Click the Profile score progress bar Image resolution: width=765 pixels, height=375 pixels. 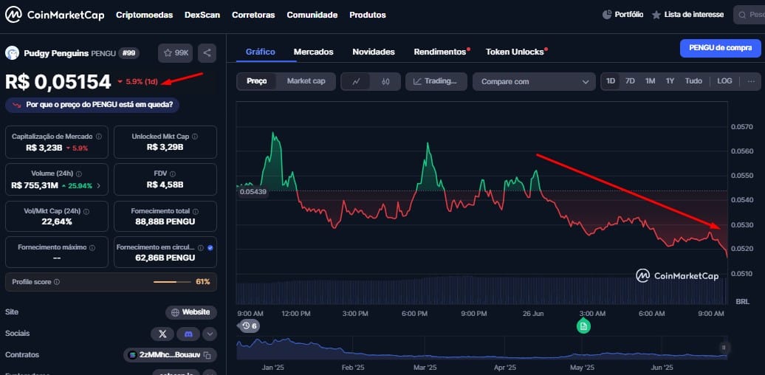point(172,282)
